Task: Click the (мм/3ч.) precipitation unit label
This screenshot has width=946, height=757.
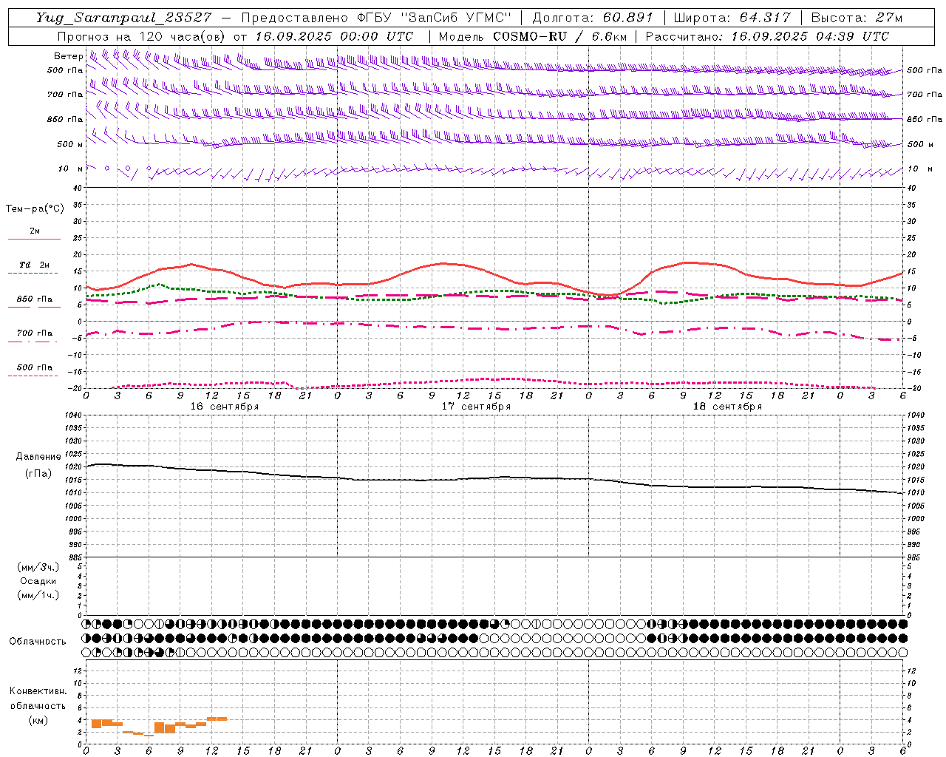Action: tap(38, 567)
